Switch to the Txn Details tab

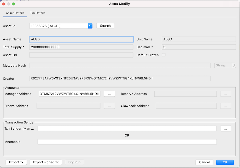click(x=37, y=13)
